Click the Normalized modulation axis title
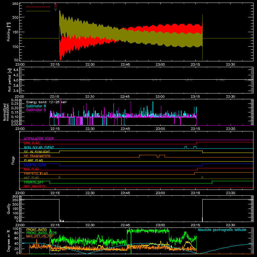This screenshot has width=257, height=257. (6, 112)
